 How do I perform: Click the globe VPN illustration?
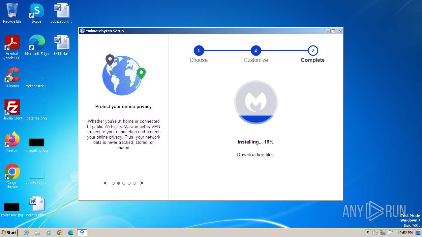tap(124, 75)
